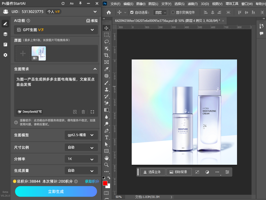The image size is (266, 200).
Task: Clear prompt with trash icon
Action: tap(83, 112)
